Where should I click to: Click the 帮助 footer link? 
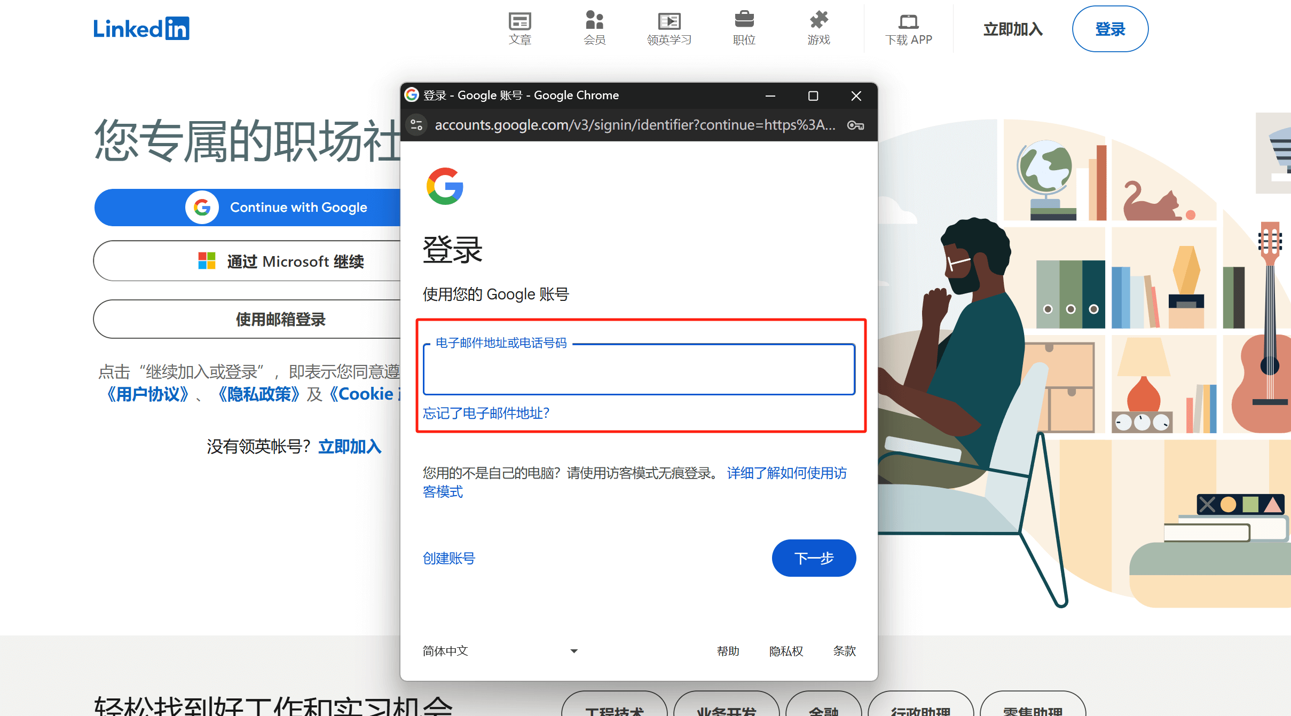point(728,651)
